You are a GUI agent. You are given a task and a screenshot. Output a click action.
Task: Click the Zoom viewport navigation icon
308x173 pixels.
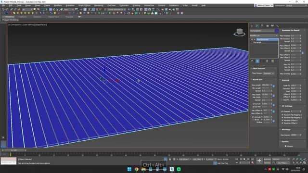pos(293,159)
